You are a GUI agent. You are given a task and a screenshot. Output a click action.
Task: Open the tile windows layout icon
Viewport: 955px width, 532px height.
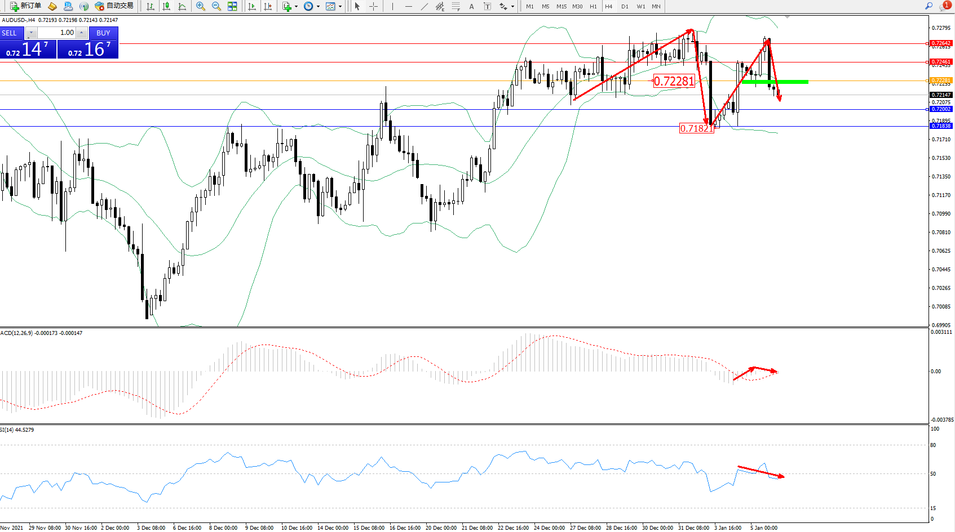[x=232, y=6]
